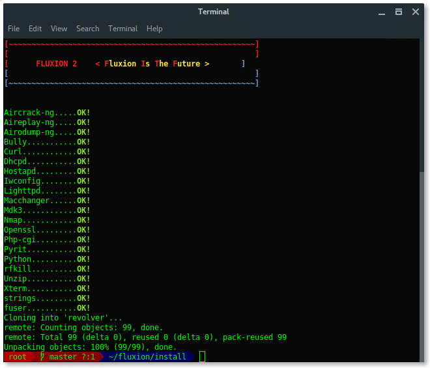Open the View menu
This screenshot has height=368, width=430.
pos(59,29)
